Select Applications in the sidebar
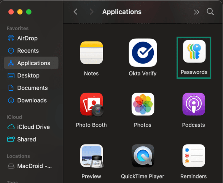 tap(31, 63)
